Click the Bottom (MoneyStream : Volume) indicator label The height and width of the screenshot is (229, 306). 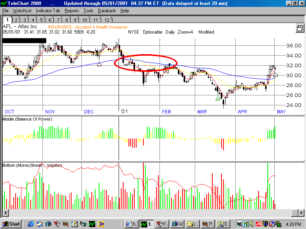32,165
